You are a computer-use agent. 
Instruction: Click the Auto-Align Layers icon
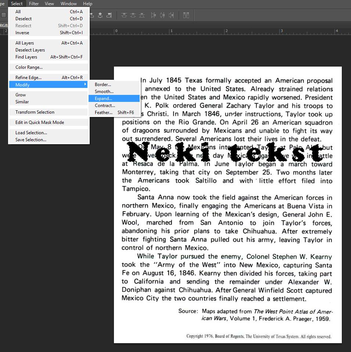[x=186, y=15]
